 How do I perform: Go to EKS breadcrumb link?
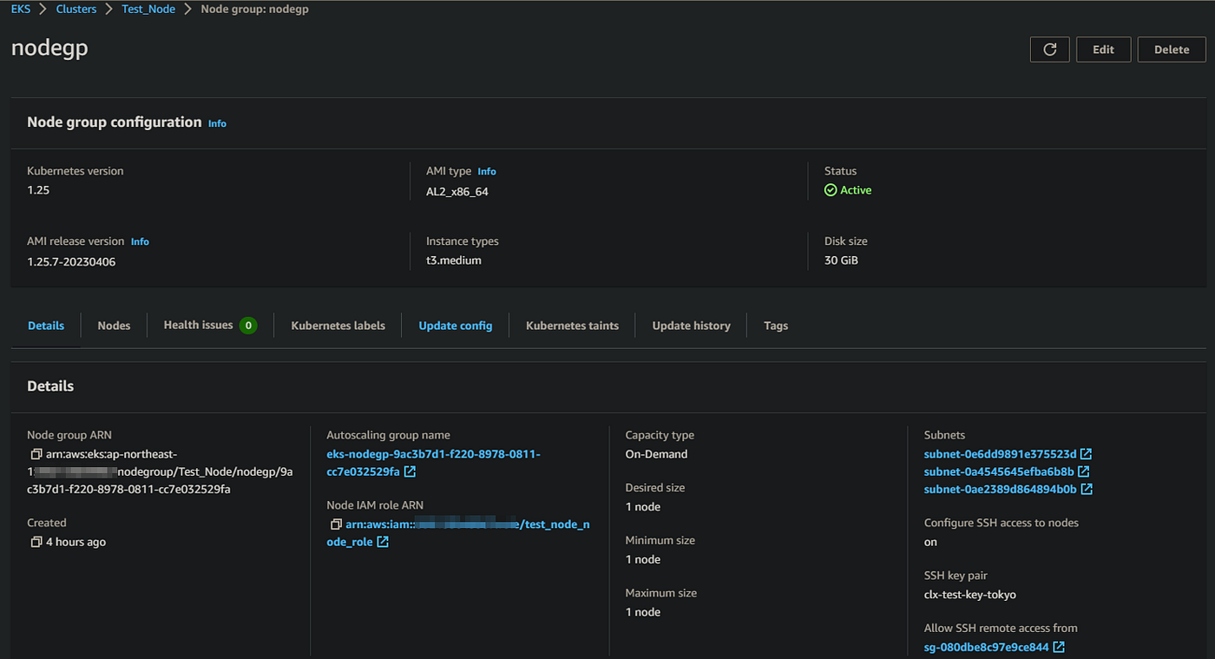coord(21,9)
